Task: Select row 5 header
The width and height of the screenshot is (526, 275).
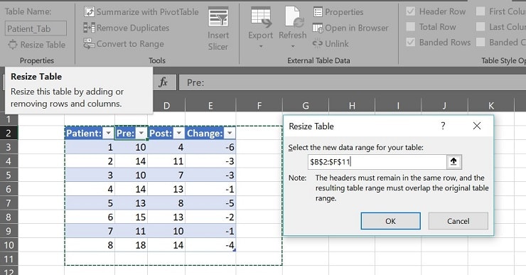Action: coord(9,175)
